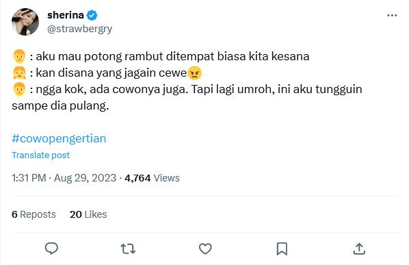Click the angry face emoji in tweet

(x=195, y=73)
